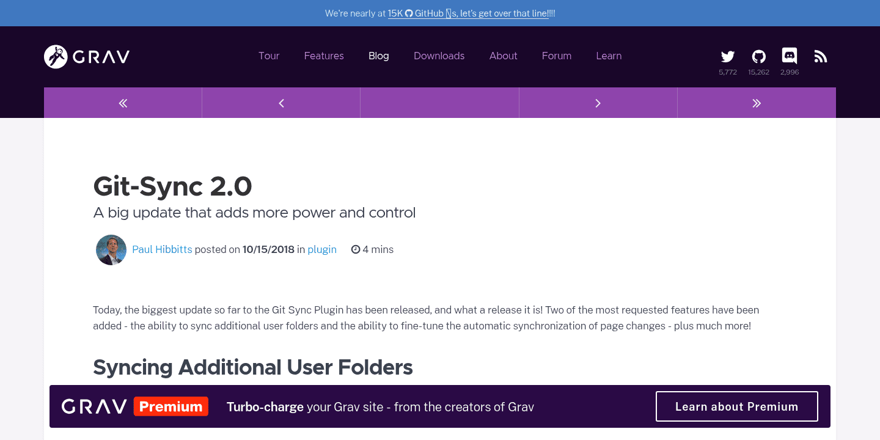Click the red Premium badge in the bottom banner
This screenshot has width=880, height=440.
point(170,406)
